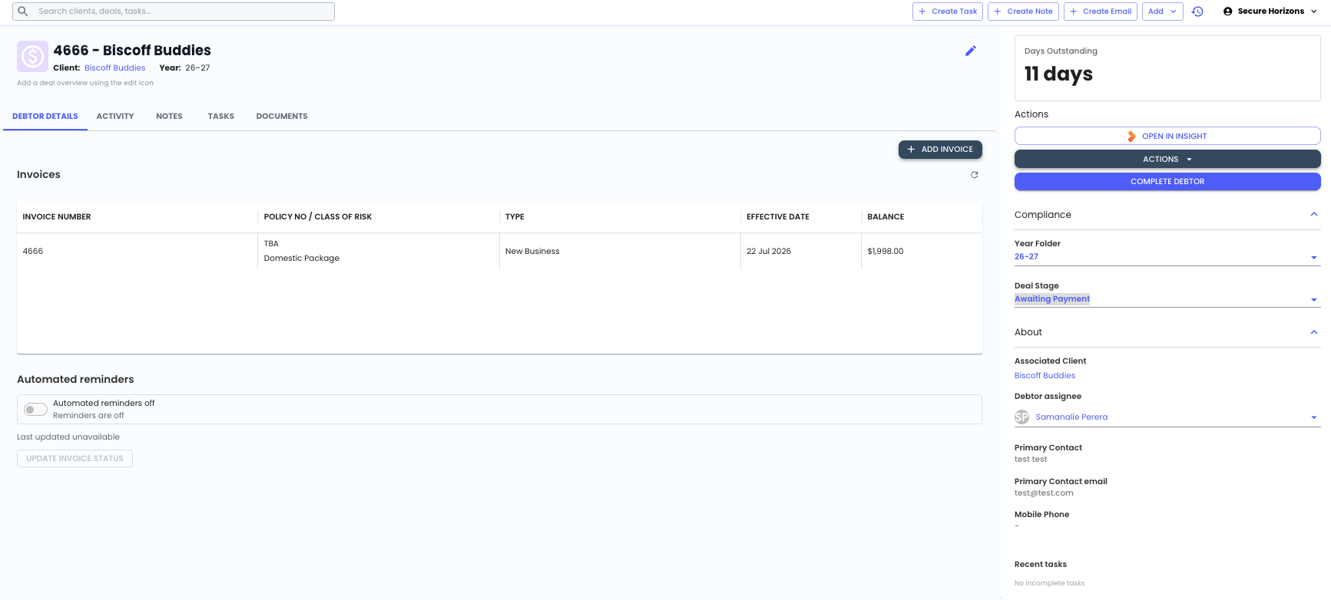Select the Debtor Details tab

[x=45, y=117]
